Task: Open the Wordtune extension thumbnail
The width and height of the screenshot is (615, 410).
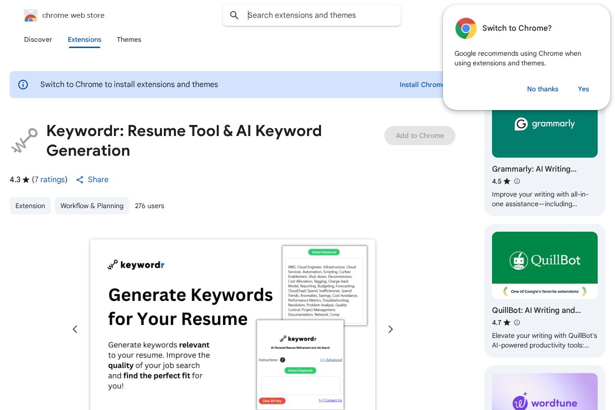Action: [x=544, y=394]
